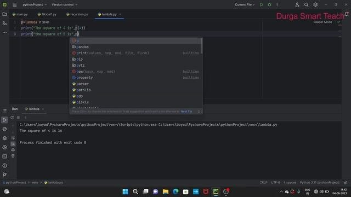Close the lambda run tab
This screenshot has width=351, height=197.
[43, 109]
